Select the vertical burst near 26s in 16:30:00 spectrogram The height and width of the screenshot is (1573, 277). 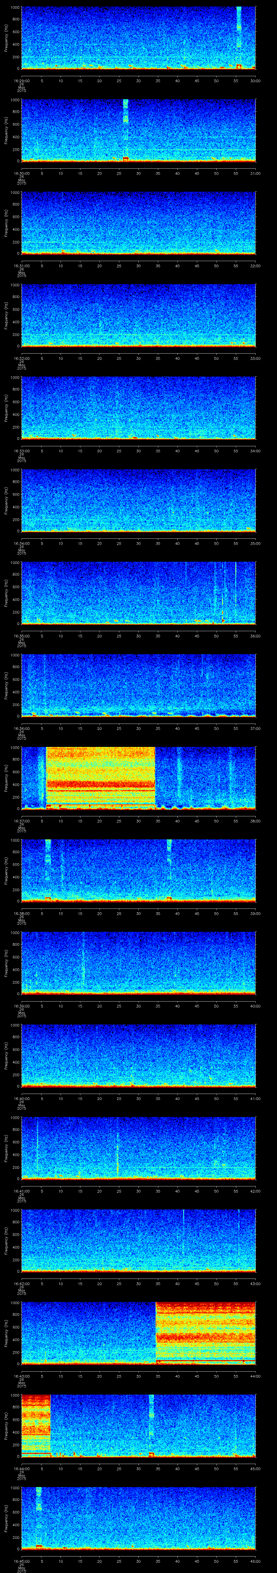pyautogui.click(x=126, y=130)
